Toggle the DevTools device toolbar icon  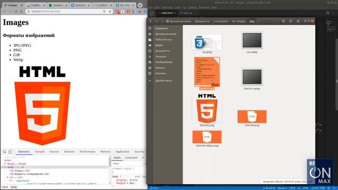coord(10,151)
